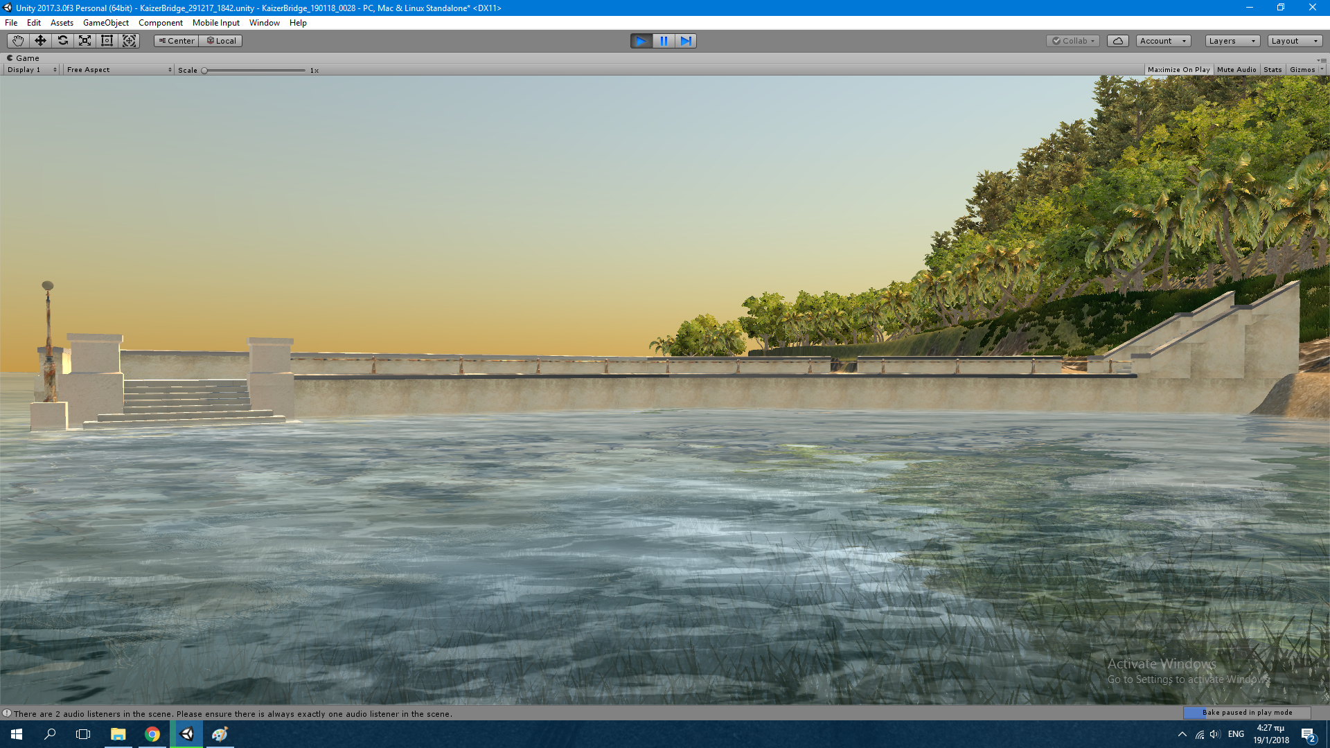
Task: Click the Local handle rotation button
Action: point(221,41)
